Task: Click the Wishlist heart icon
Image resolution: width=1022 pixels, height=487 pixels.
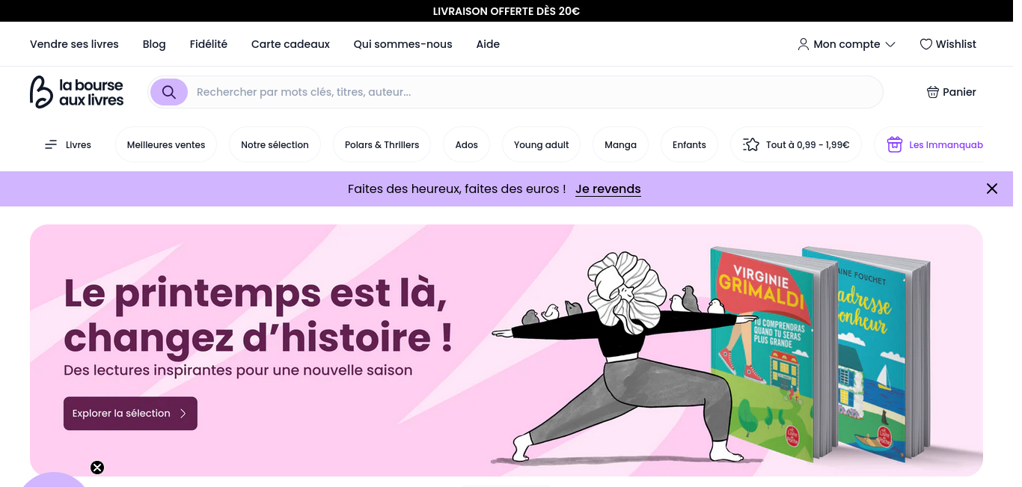Action: point(925,44)
